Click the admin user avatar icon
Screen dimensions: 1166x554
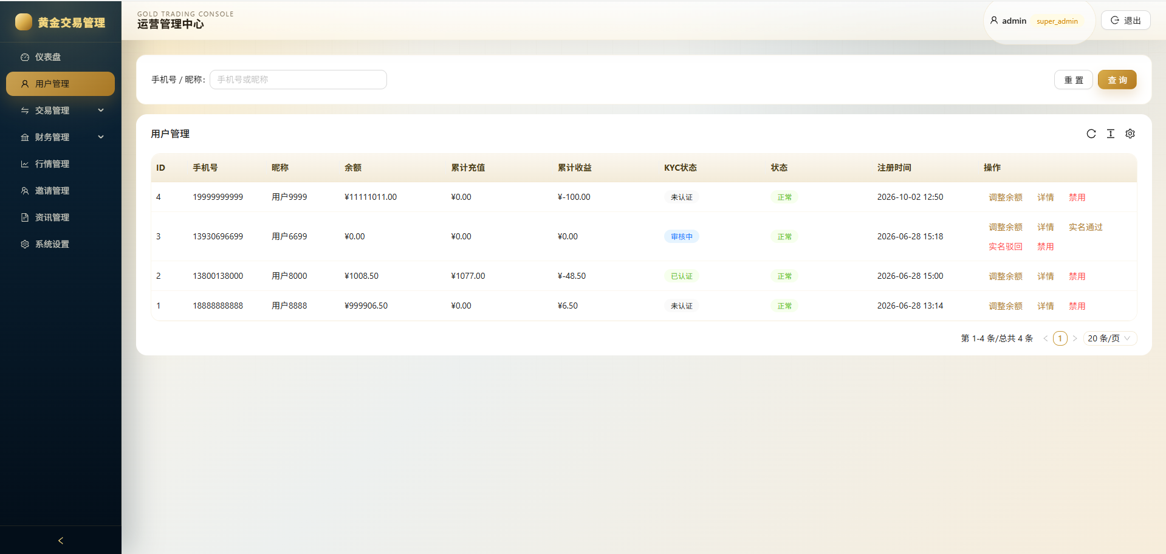tap(994, 21)
